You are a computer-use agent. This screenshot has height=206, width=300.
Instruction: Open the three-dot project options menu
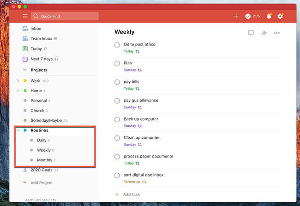[x=276, y=33]
